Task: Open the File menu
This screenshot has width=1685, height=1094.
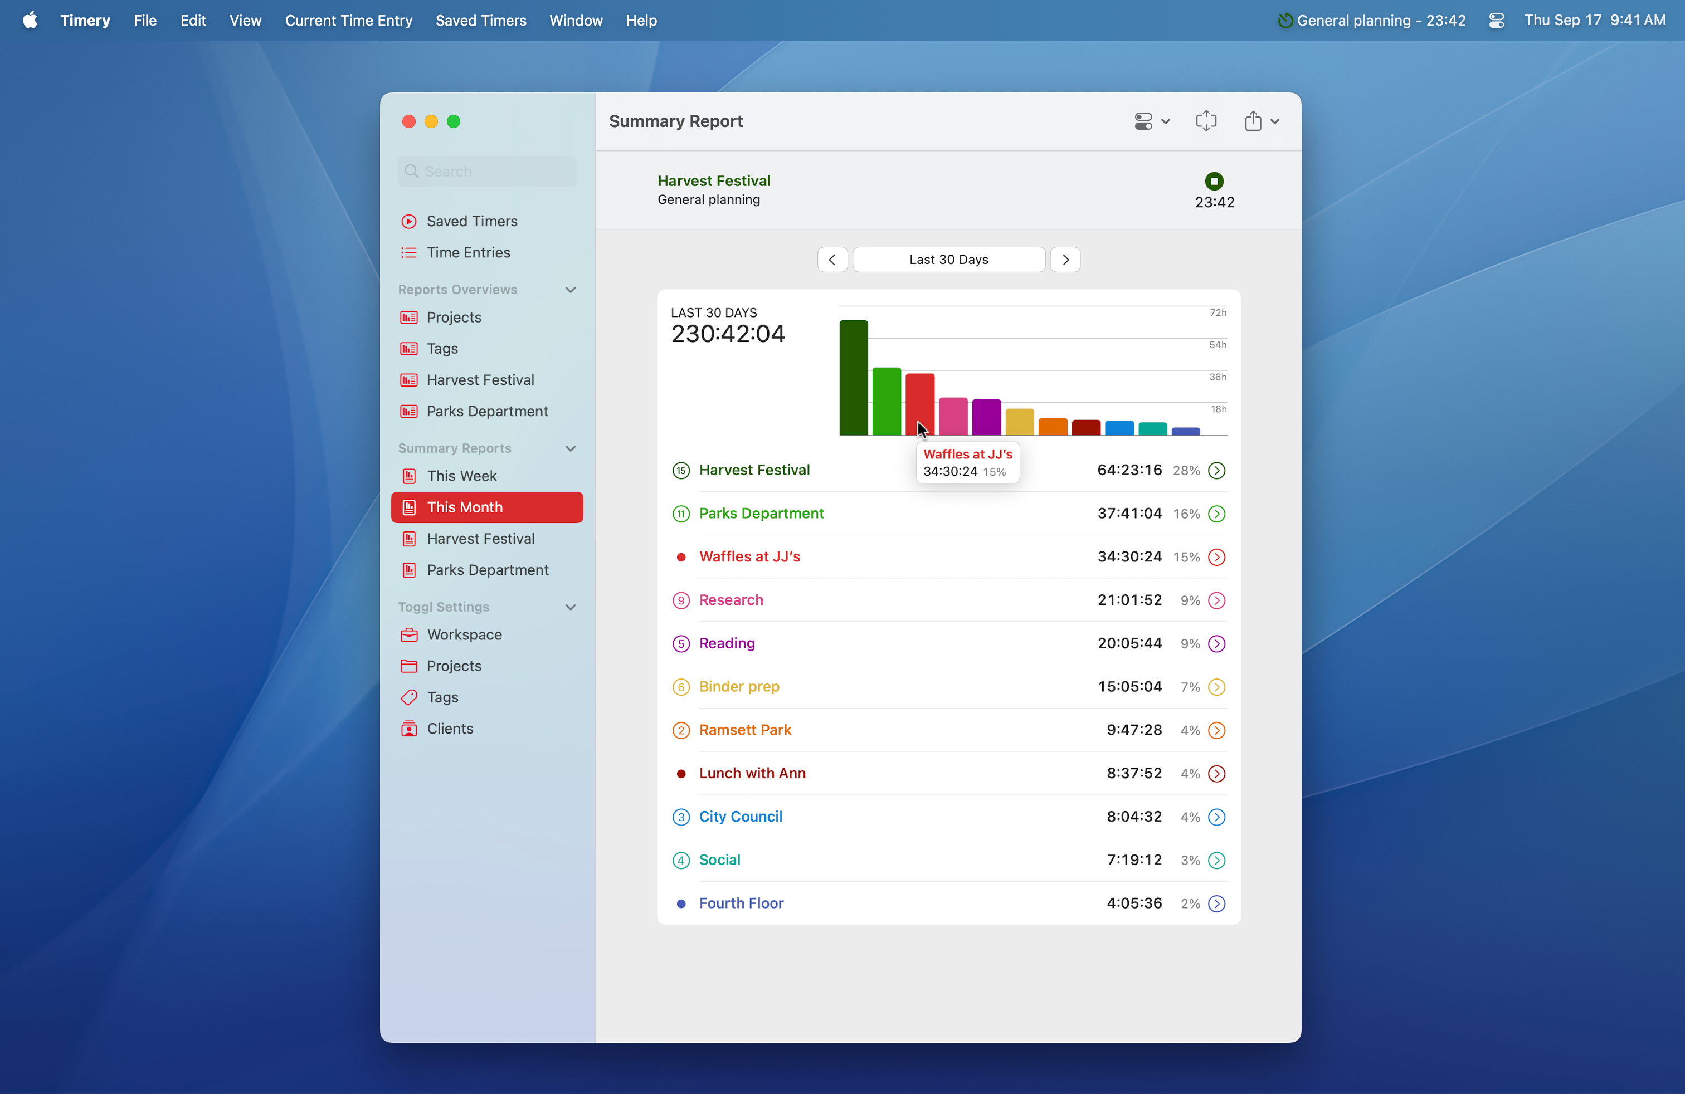Action: pyautogui.click(x=145, y=21)
